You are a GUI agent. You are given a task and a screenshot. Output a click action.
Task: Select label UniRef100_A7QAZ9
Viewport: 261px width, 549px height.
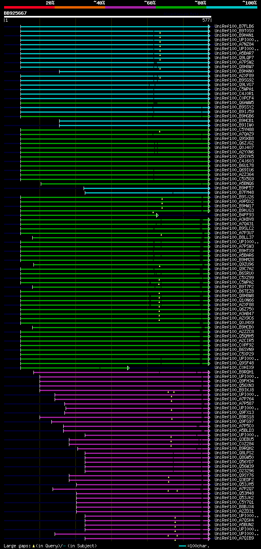tap(234, 134)
